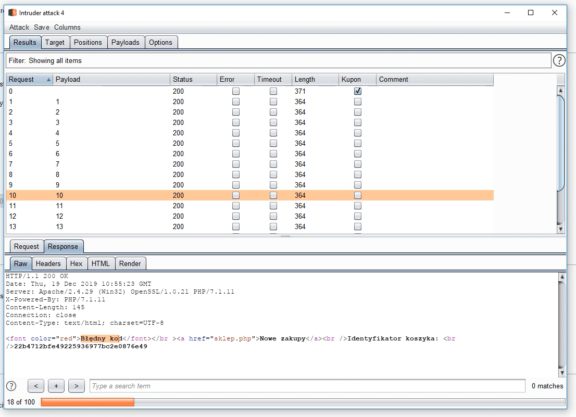Screen dimensions: 576x417
Task: Open the Attack menu
Action: point(19,27)
